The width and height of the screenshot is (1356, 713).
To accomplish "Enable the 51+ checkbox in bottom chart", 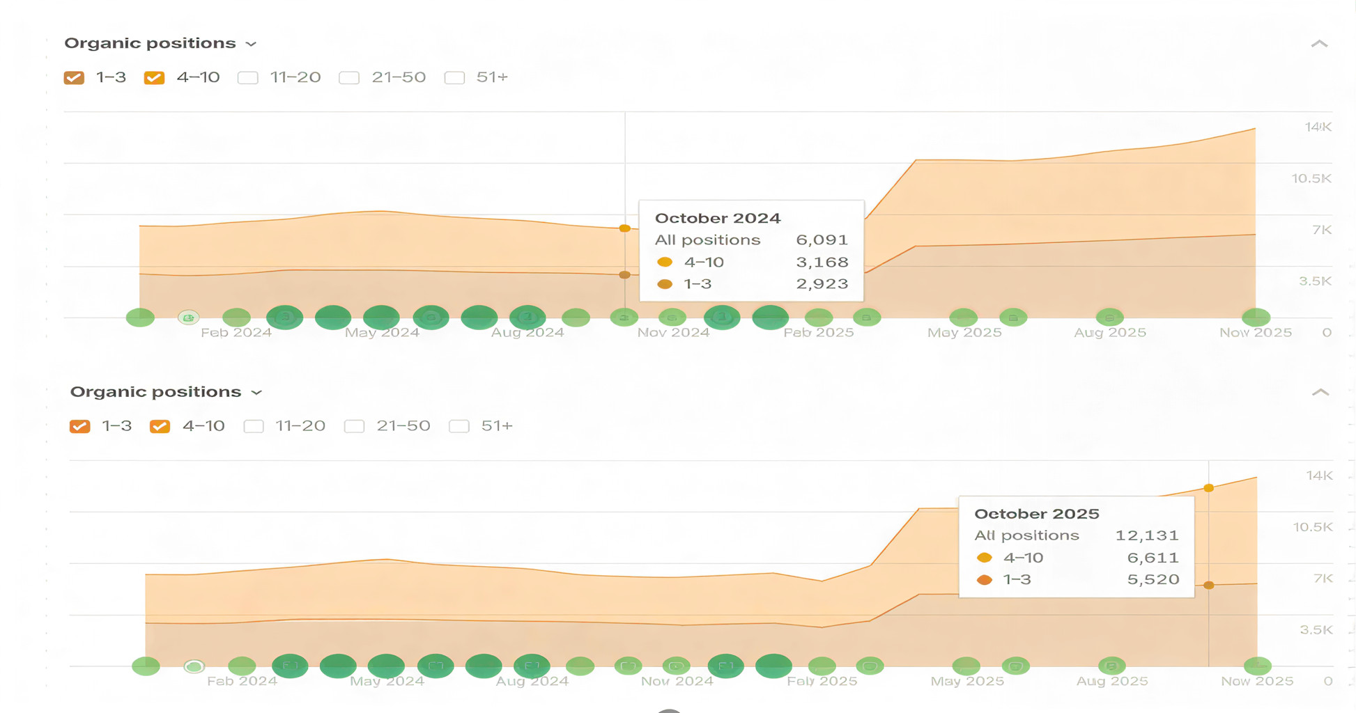I will (459, 426).
